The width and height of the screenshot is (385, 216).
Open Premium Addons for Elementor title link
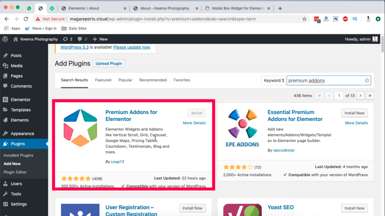click(x=131, y=116)
